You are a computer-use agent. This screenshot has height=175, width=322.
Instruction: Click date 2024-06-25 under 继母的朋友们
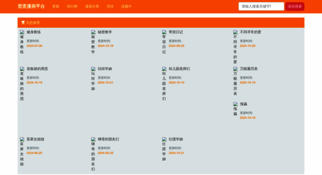105,153
